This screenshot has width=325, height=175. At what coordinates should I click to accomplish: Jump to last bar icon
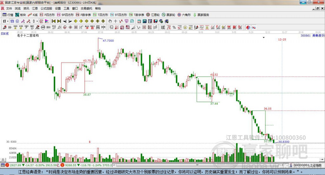(59, 21)
